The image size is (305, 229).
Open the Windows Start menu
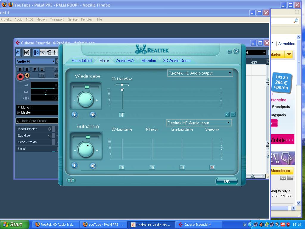point(14,225)
